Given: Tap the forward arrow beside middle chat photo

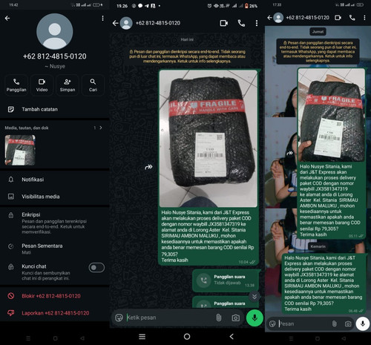Looking at the screenshot, I should click(148, 167).
